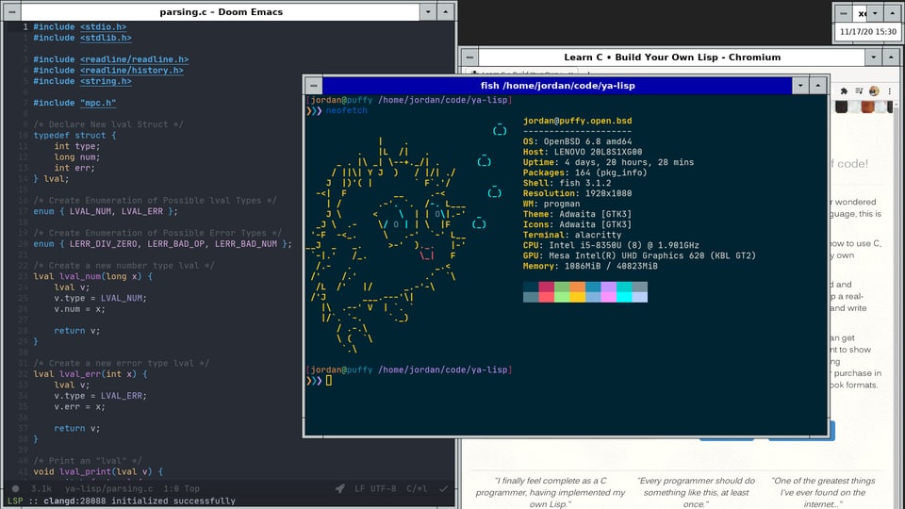Maximize the Doom Emacs window with up arrow

(446, 11)
